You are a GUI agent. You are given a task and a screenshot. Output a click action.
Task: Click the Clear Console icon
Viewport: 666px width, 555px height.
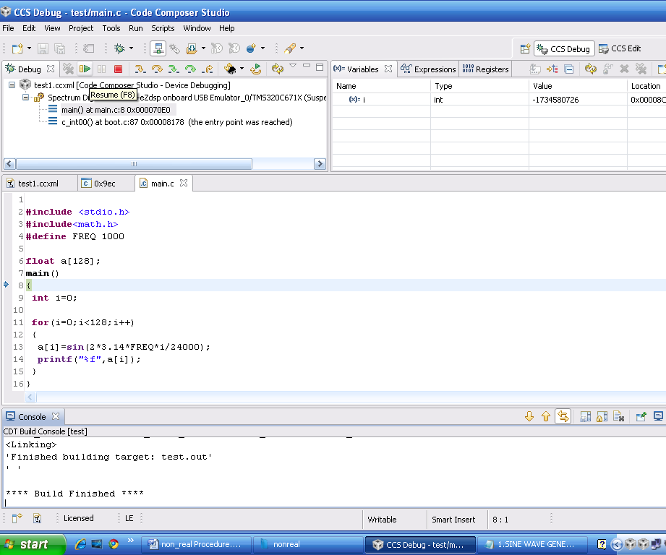click(x=618, y=416)
